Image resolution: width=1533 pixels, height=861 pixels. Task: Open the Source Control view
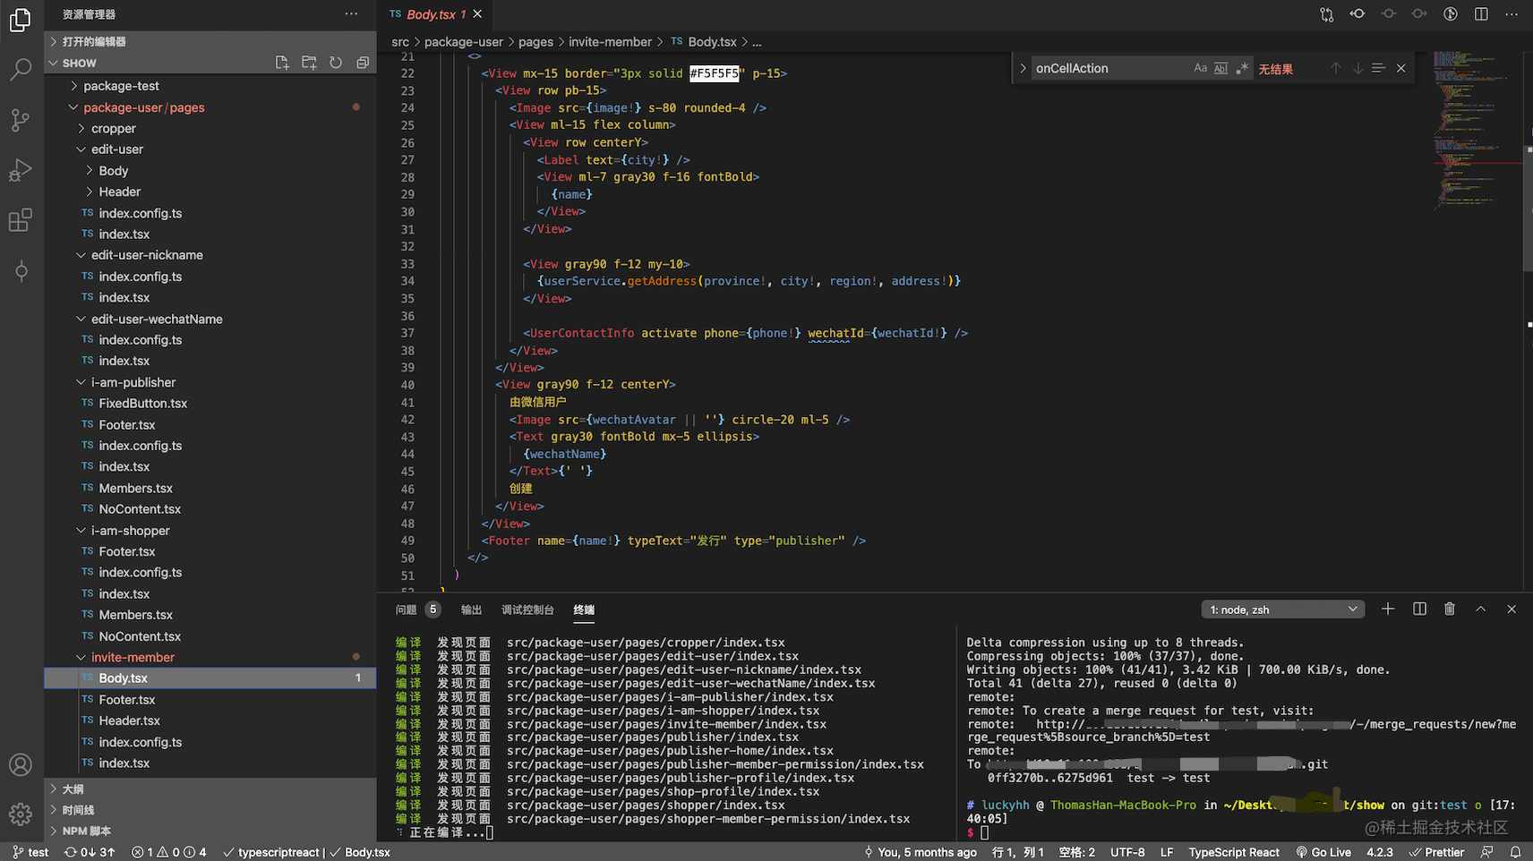click(x=21, y=120)
